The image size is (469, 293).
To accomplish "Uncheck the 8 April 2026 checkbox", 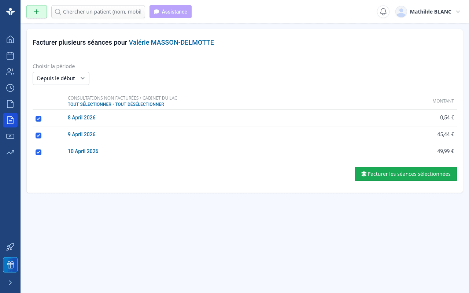I will pyautogui.click(x=38, y=119).
